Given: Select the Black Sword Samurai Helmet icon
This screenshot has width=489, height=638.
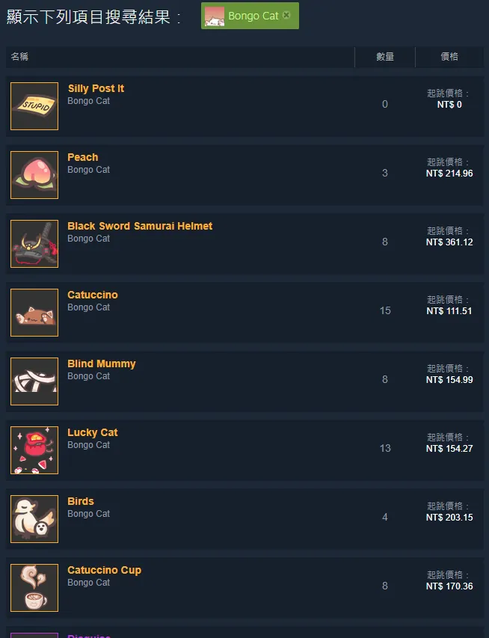Looking at the screenshot, I should tap(34, 244).
